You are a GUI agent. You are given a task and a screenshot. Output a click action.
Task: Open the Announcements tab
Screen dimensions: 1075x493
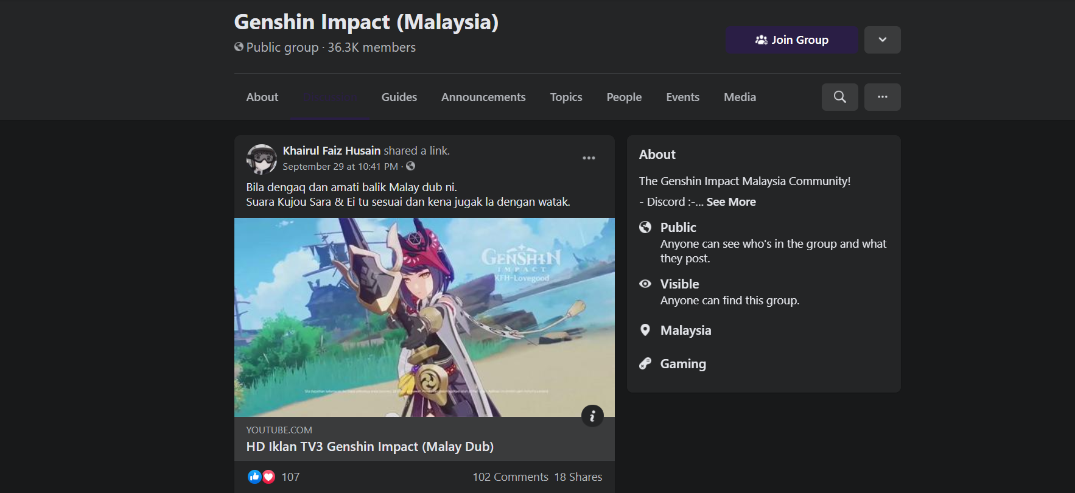483,97
